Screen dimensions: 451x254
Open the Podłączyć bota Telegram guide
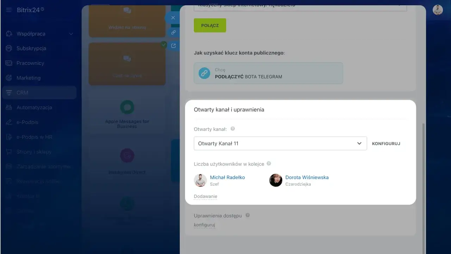pyautogui.click(x=268, y=73)
